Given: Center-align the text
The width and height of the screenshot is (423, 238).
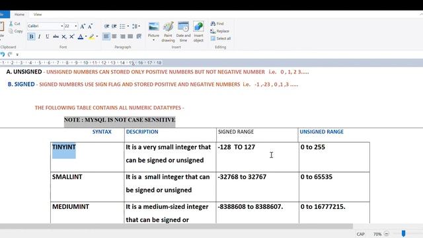Looking at the screenshot, I should (114, 36).
